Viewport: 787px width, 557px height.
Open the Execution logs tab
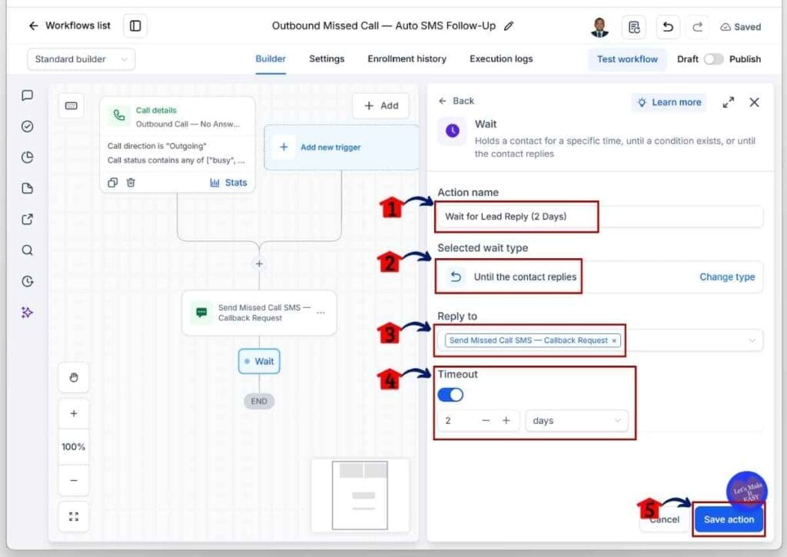coord(501,58)
